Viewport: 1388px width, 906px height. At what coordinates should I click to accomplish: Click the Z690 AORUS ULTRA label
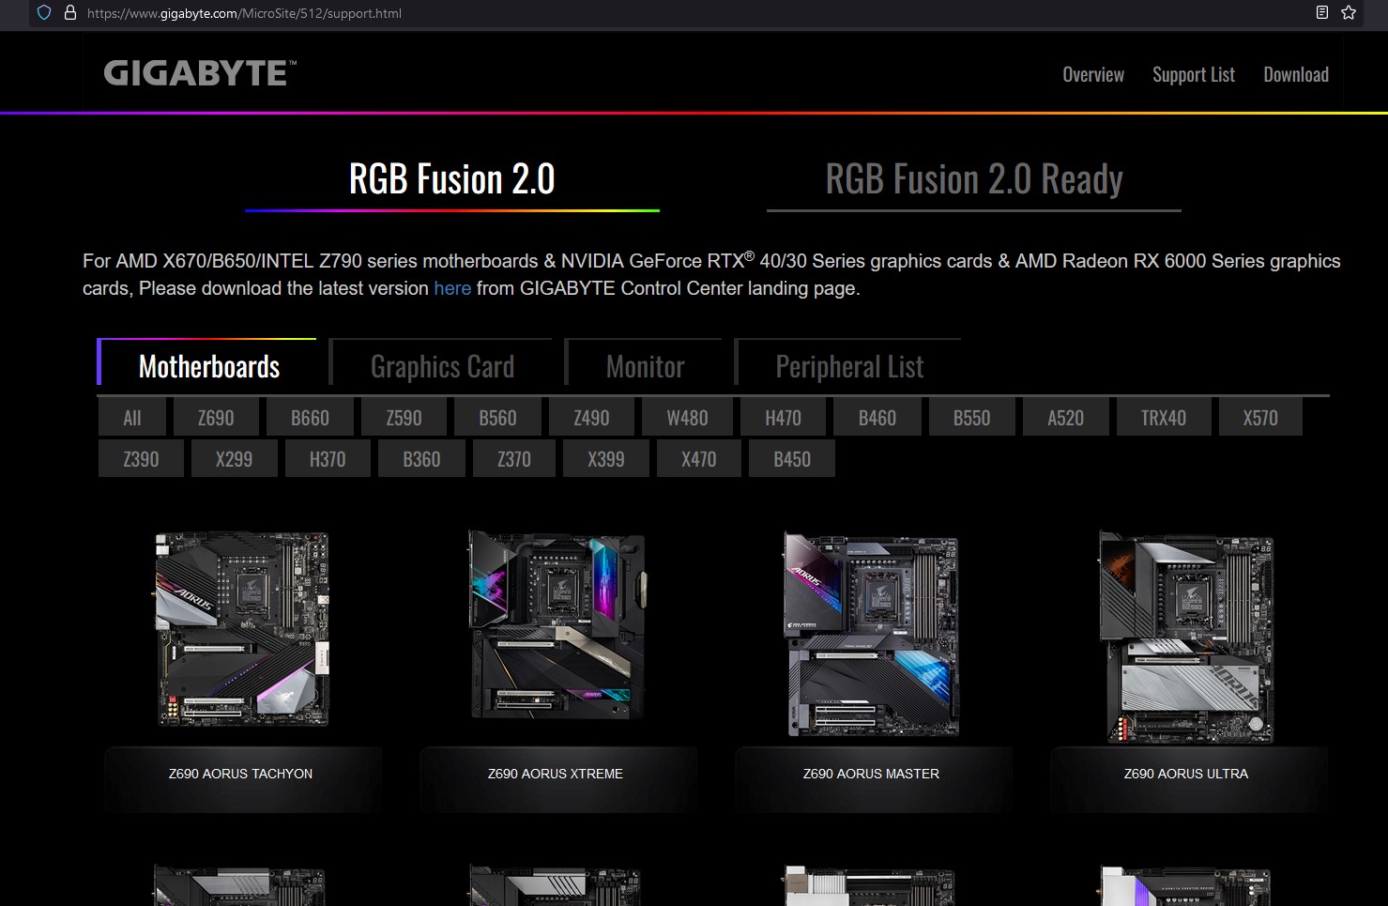[x=1186, y=774]
